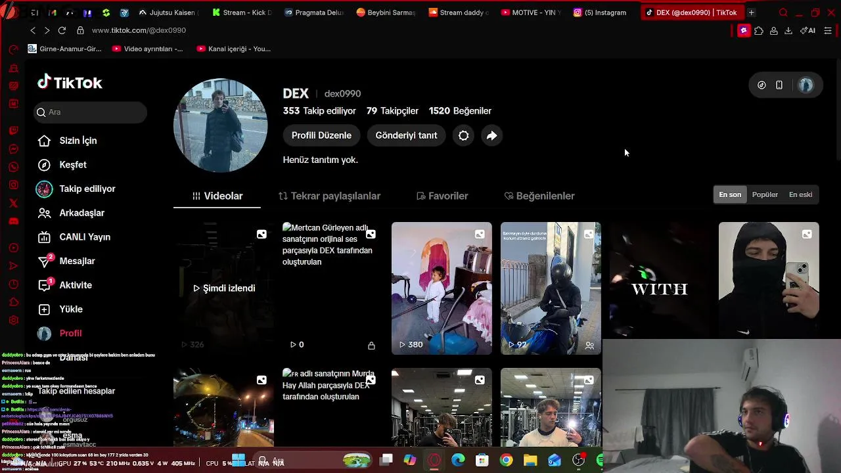The image size is (841, 473).
Task: Switch to Videolar tab
Action: (x=217, y=196)
